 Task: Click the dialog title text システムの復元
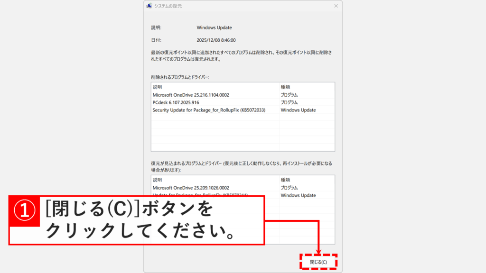tap(167, 6)
